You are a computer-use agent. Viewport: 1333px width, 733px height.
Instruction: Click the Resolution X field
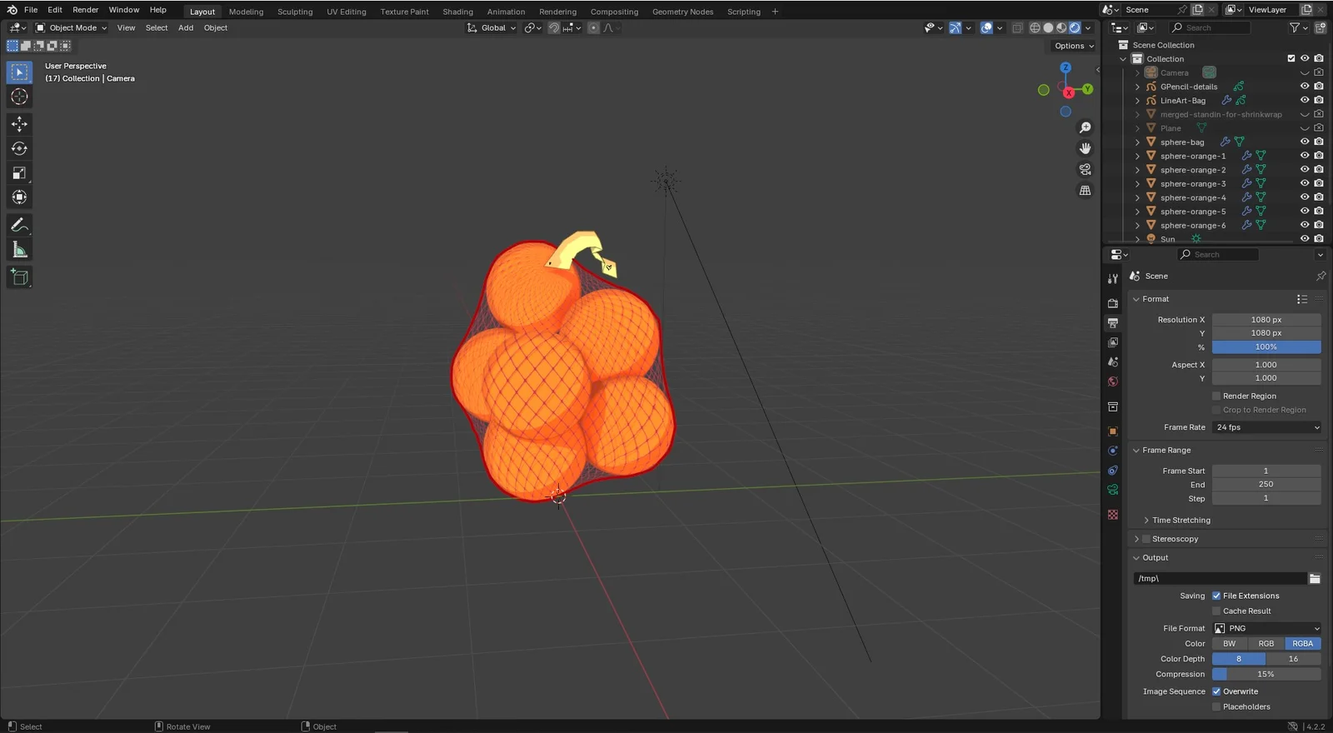(x=1266, y=320)
